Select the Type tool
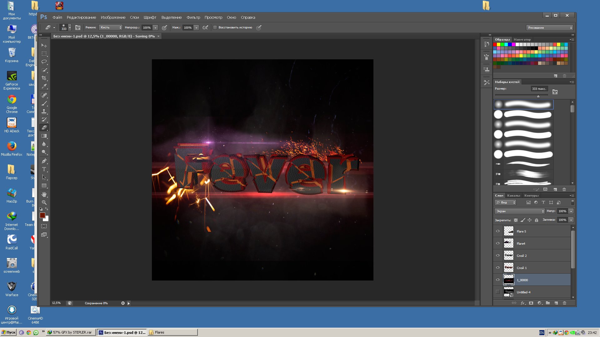This screenshot has width=600, height=337. pos(44,169)
